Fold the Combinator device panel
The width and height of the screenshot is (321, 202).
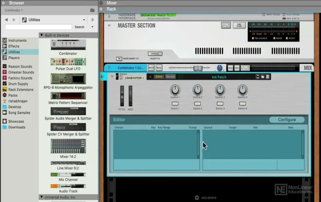tap(112, 76)
